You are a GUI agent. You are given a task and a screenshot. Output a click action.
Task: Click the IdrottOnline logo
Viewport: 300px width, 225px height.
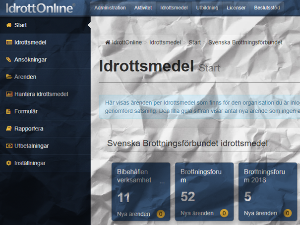(40, 8)
